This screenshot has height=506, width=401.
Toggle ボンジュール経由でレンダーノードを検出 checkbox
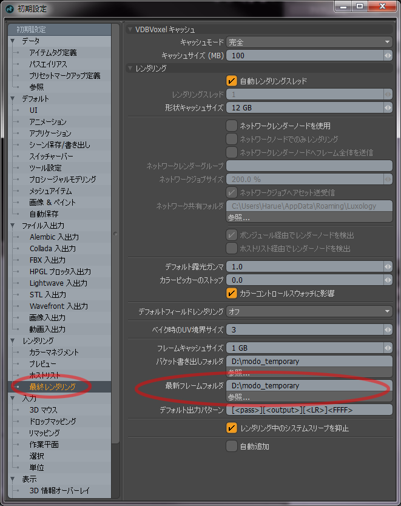[x=231, y=235]
